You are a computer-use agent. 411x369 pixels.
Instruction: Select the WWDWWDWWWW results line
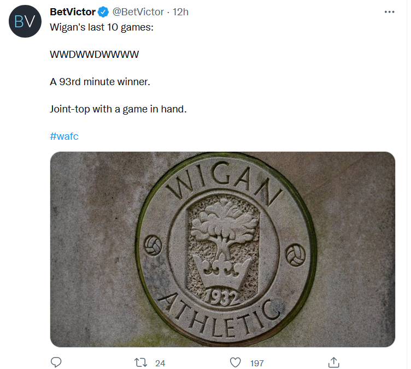[x=94, y=54]
